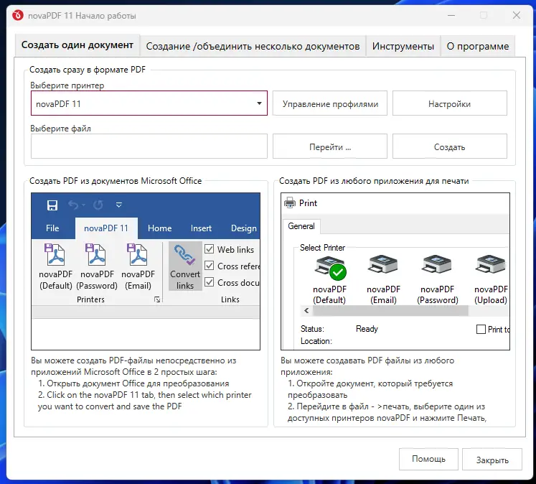Click the novaPDF app logo in title bar

17,15
